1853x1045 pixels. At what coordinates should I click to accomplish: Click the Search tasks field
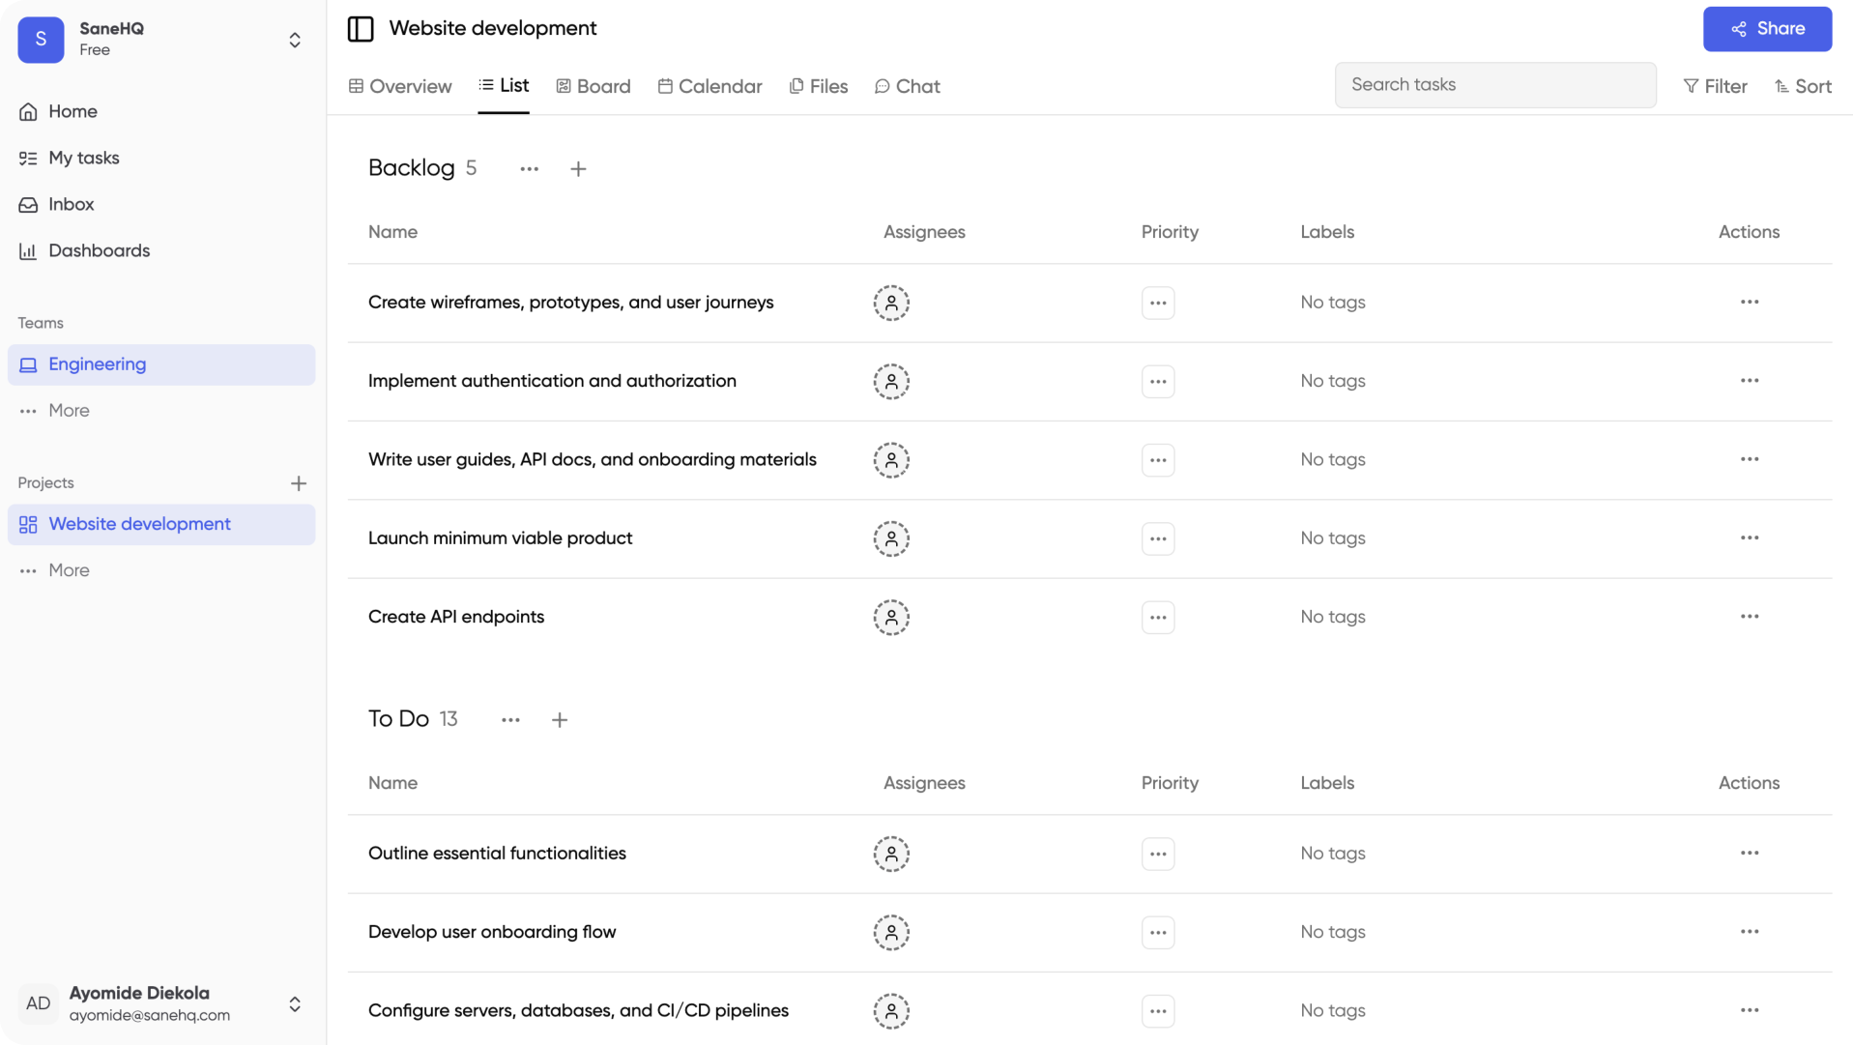(x=1494, y=85)
